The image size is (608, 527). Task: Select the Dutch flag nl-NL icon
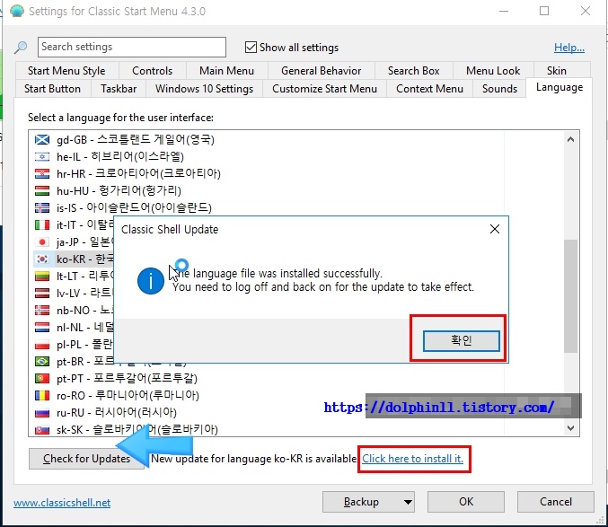click(x=42, y=327)
